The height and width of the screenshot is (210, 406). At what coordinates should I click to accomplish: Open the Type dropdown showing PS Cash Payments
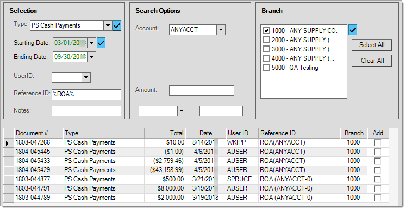pos(108,25)
